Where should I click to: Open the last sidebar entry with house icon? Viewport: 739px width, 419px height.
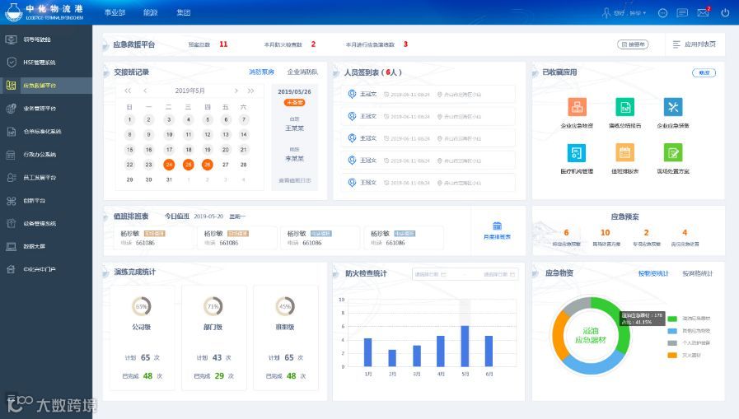[x=40, y=269]
